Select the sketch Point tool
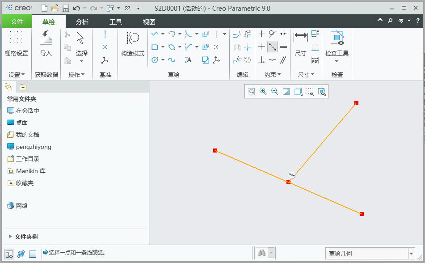The image size is (425, 263). point(216,47)
